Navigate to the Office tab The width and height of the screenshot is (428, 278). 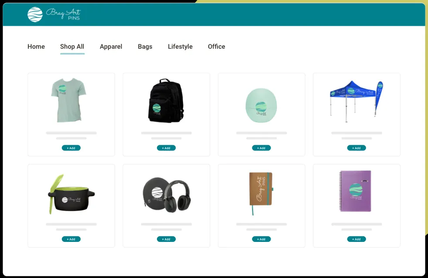click(217, 47)
